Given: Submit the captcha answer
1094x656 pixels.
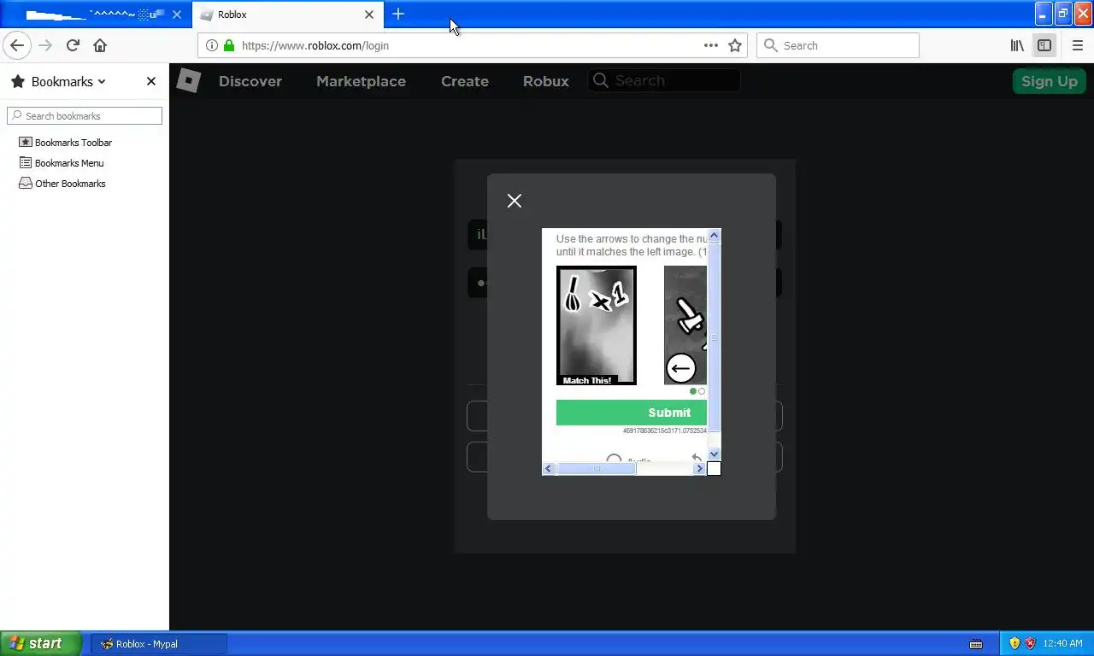Looking at the screenshot, I should pyautogui.click(x=632, y=413).
